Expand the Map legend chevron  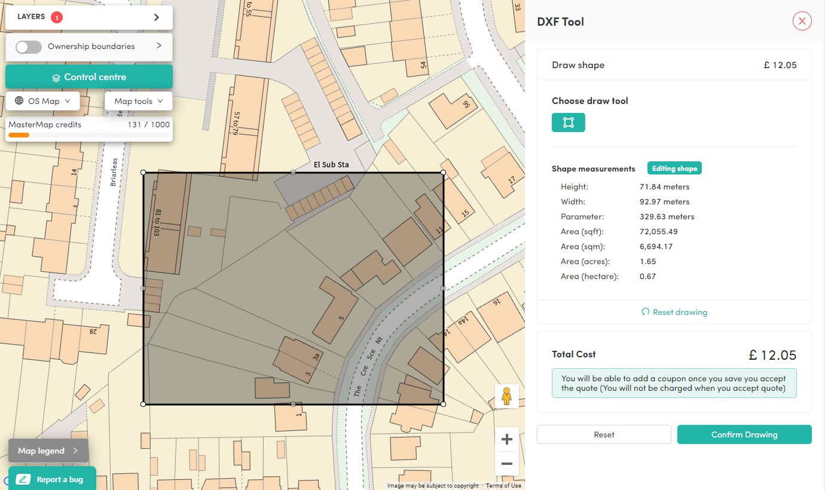pos(75,451)
